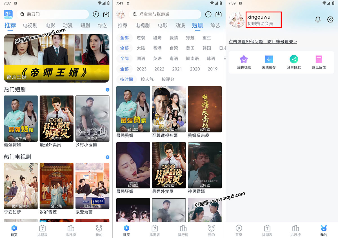The height and width of the screenshot is (238, 338).
Task: Search box with 冯宝宝与张楚岚 placeholder
Action: [x=165, y=14]
